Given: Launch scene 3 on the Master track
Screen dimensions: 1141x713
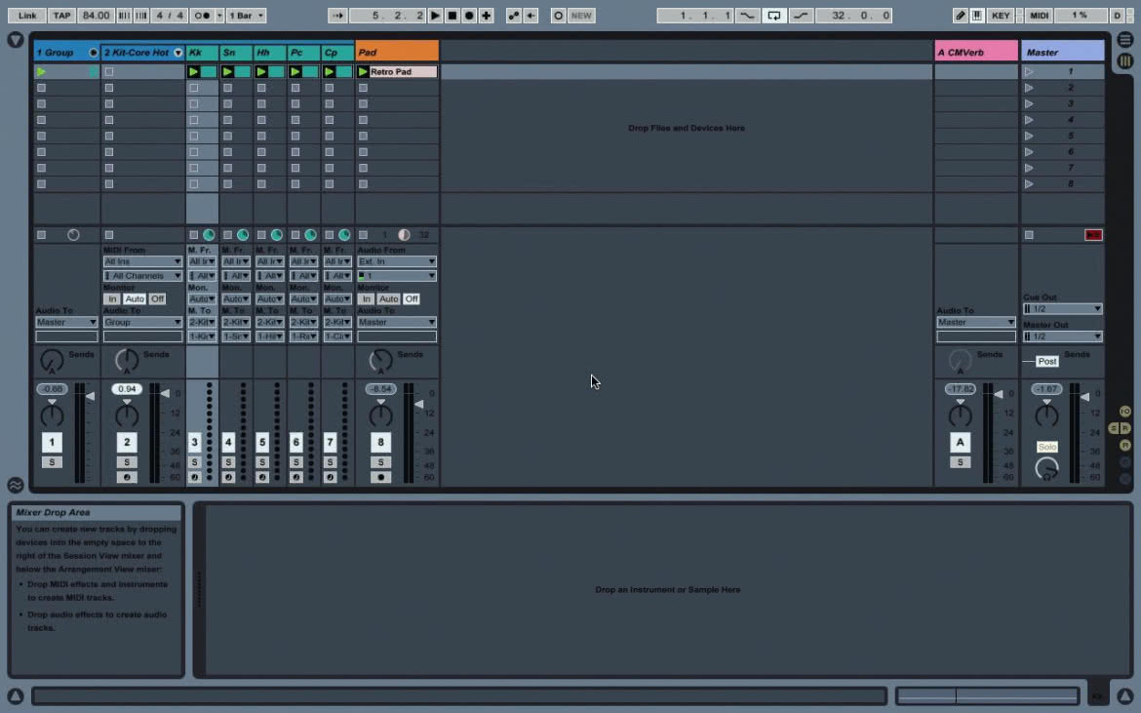Looking at the screenshot, I should 1029,104.
